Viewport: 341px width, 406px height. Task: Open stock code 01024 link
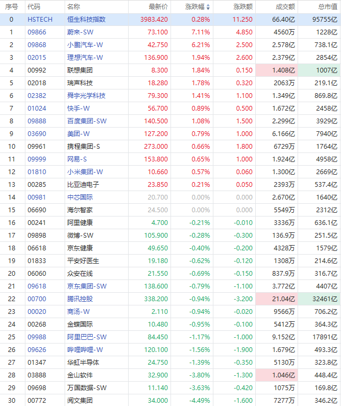(x=37, y=108)
